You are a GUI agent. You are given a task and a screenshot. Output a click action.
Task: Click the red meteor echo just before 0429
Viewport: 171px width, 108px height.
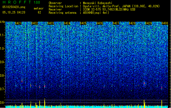pos(144,83)
